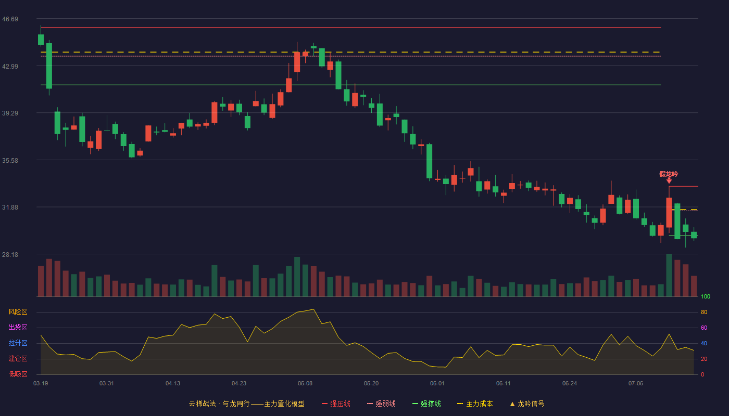Select the 低吸区 zone label
729x416 pixels.
[x=18, y=374]
